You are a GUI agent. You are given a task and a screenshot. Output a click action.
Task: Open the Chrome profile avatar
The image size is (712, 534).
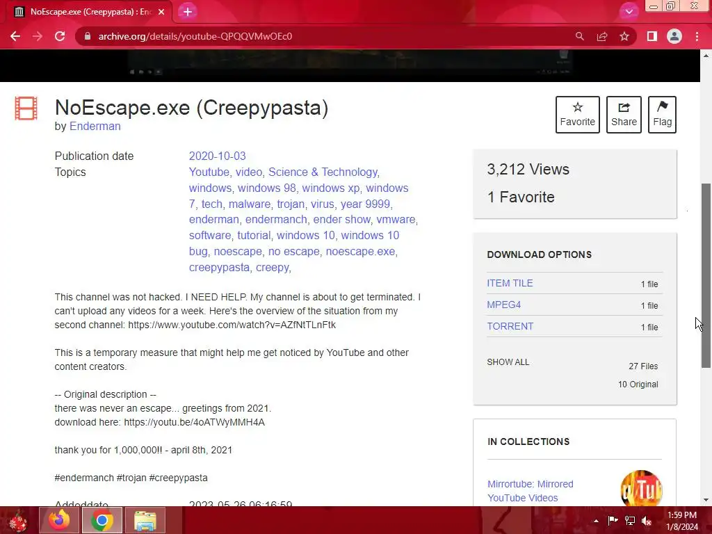point(674,36)
